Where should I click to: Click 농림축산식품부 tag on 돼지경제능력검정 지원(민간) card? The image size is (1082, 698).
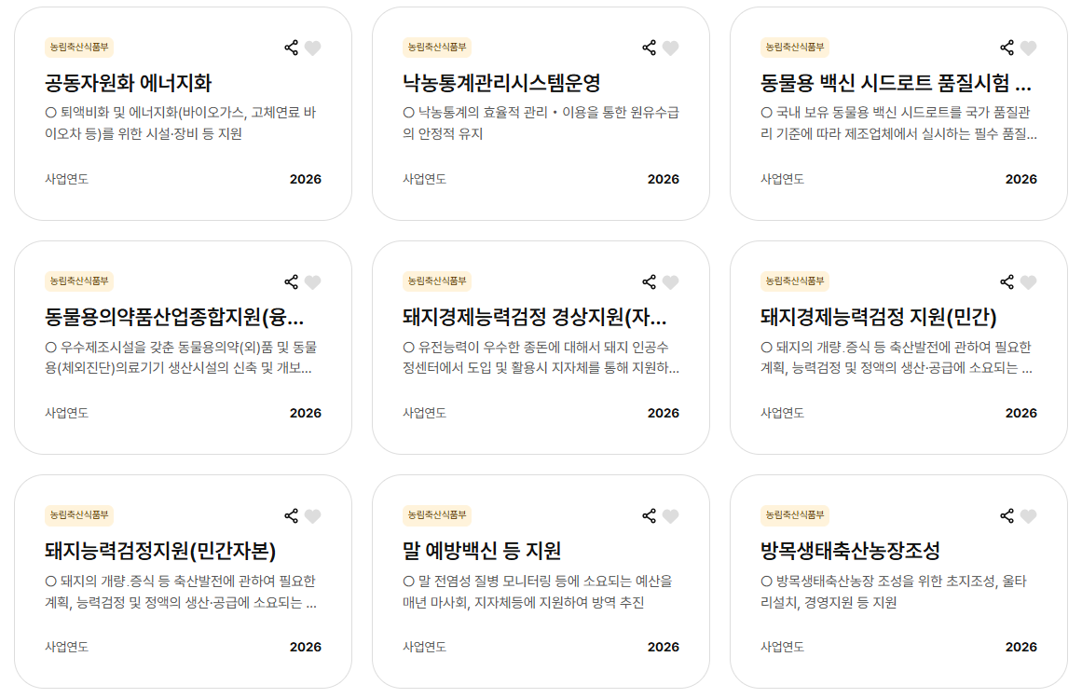795,281
